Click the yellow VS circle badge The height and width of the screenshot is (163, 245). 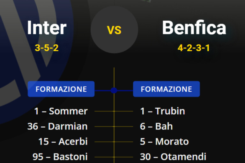click(x=114, y=30)
